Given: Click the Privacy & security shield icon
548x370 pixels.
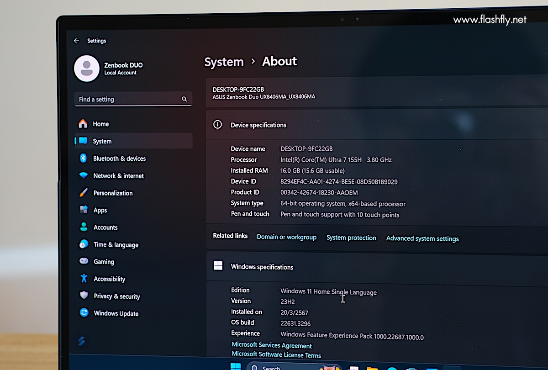Looking at the screenshot, I should tap(84, 296).
